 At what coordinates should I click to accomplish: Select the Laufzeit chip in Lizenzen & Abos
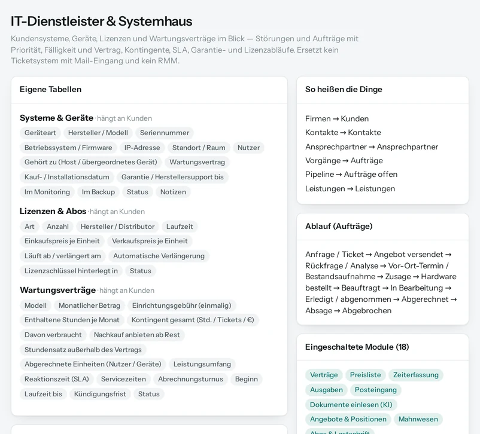(x=180, y=227)
